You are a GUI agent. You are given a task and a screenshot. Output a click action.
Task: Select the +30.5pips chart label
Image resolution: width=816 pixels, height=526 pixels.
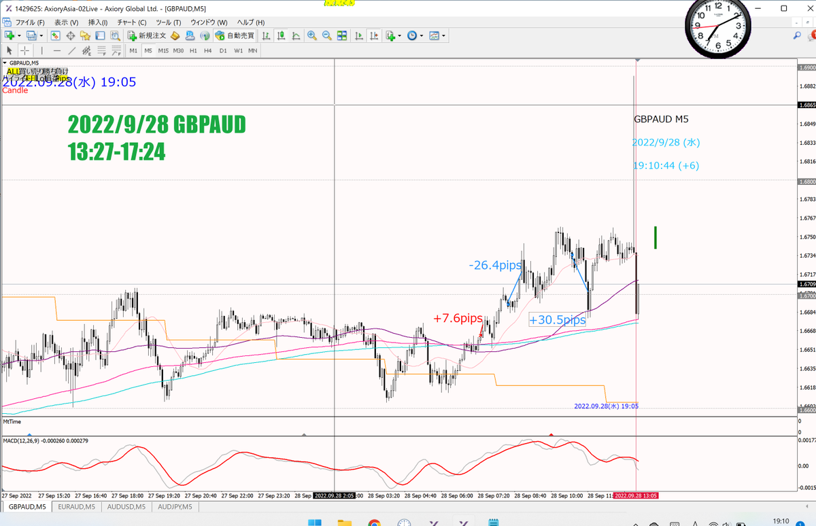coord(558,320)
